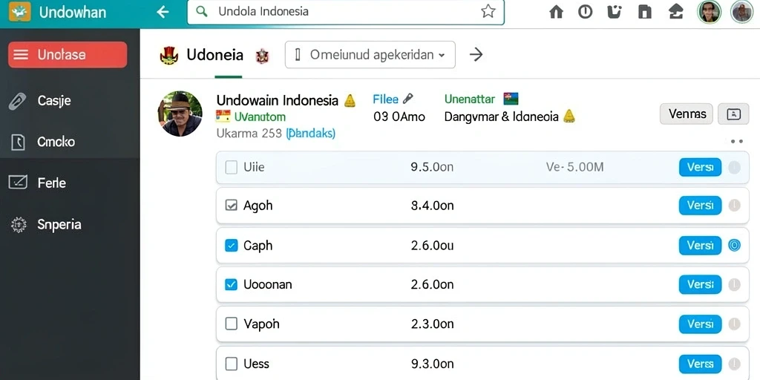This screenshot has height=380, width=760.
Task: Click the blue target icon in Caph row
Action: 734,246
